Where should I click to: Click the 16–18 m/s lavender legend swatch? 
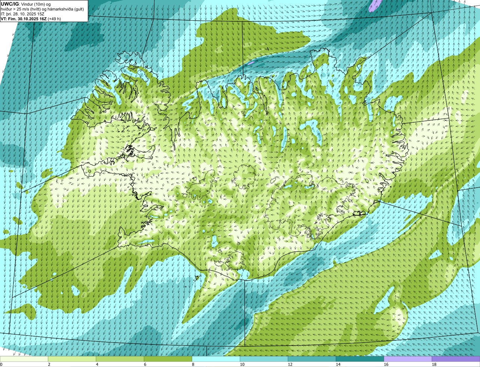tap(408, 359)
